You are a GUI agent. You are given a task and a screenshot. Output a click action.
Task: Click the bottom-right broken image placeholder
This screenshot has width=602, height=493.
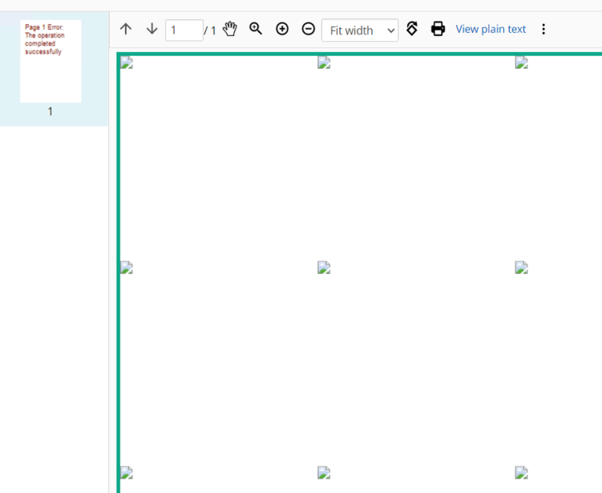click(521, 473)
